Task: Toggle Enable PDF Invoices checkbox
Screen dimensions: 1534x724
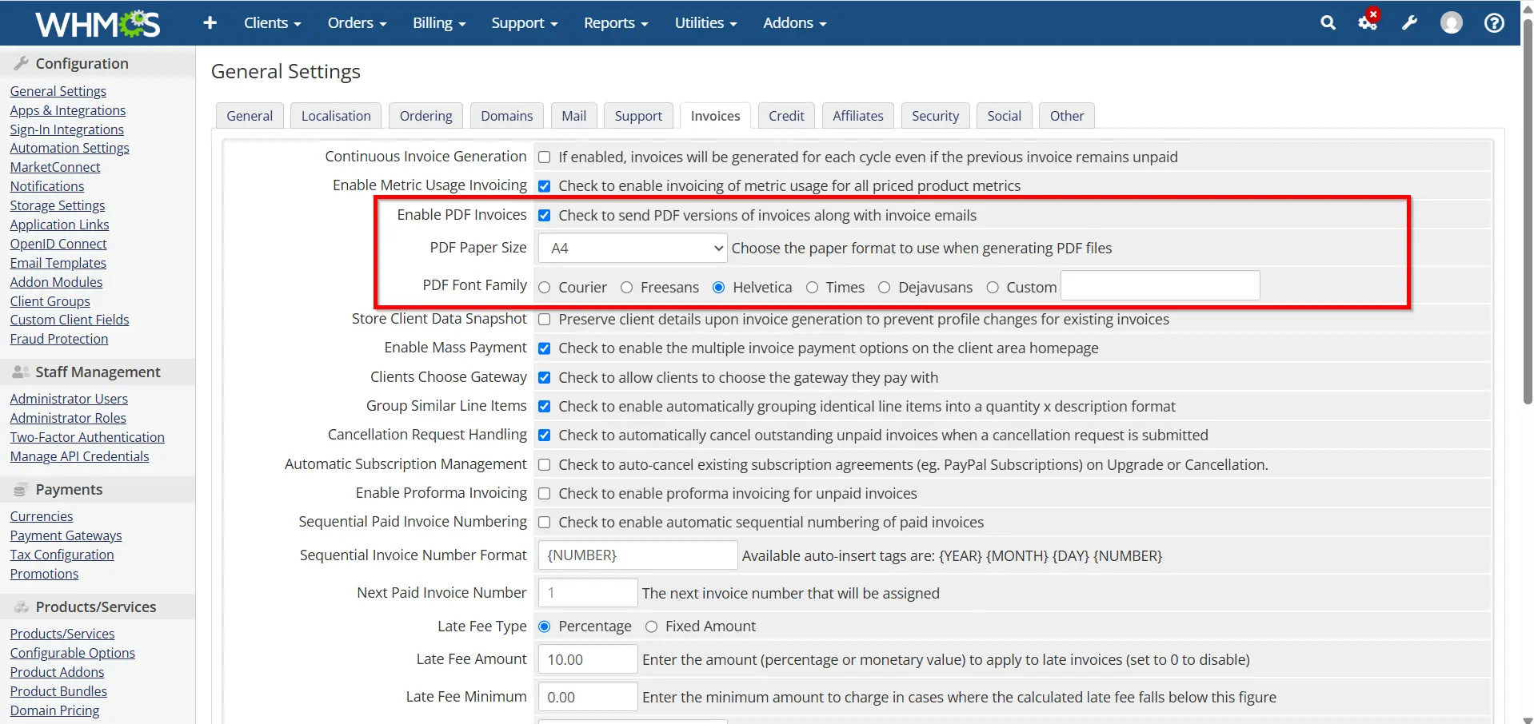Action: point(545,216)
